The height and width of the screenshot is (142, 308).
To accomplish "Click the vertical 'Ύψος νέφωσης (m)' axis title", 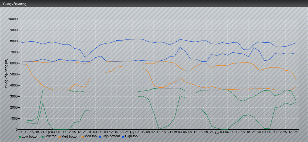I will pyautogui.click(x=6, y=74).
